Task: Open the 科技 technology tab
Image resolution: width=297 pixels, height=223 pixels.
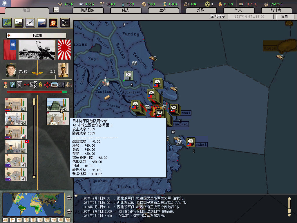Action: 125,10
